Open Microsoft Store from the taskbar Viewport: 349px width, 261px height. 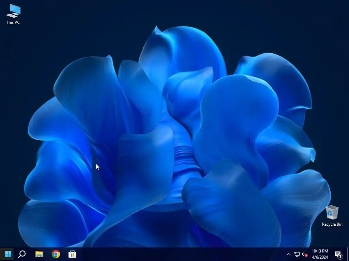point(72,254)
